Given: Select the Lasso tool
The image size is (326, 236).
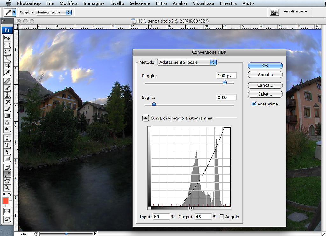Looking at the screenshot, I should pos(7,52).
